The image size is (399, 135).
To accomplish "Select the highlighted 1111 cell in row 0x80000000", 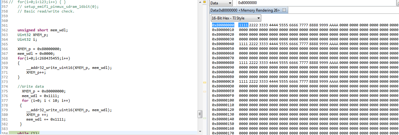I will (x=243, y=25).
